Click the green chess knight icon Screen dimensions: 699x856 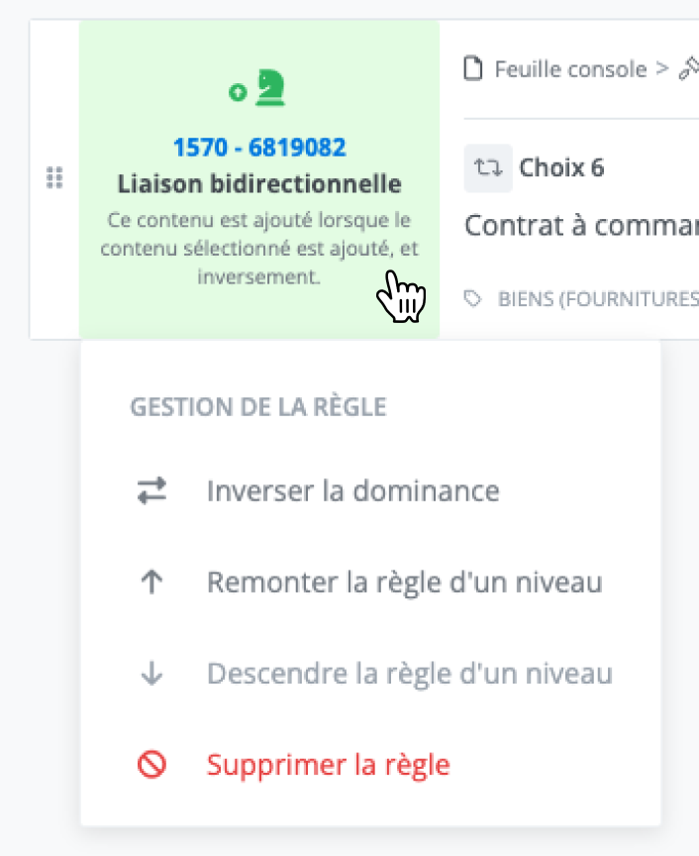pos(270,87)
